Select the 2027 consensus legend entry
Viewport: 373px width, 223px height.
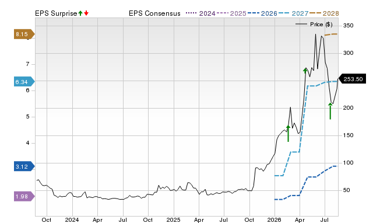293,13
